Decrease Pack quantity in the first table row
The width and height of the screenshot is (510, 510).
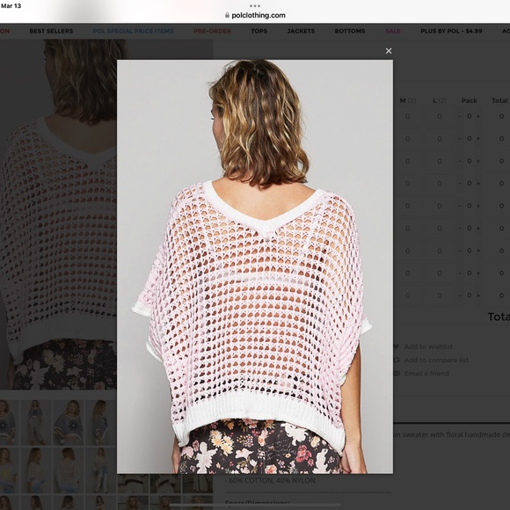click(460, 116)
